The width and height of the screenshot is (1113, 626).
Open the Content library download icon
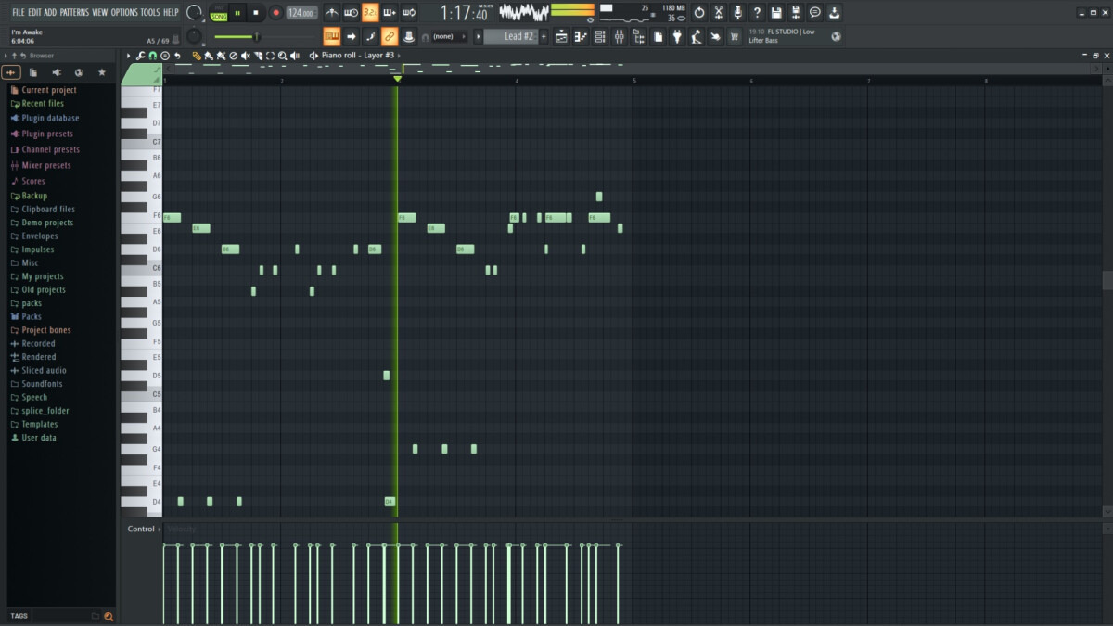[x=835, y=12]
